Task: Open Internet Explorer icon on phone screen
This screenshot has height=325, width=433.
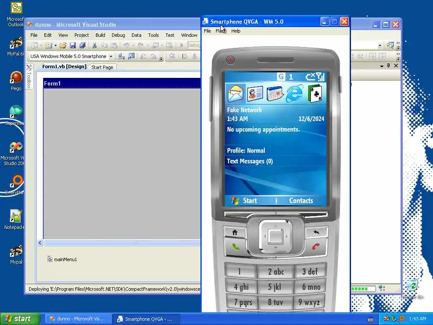Action: [x=294, y=94]
